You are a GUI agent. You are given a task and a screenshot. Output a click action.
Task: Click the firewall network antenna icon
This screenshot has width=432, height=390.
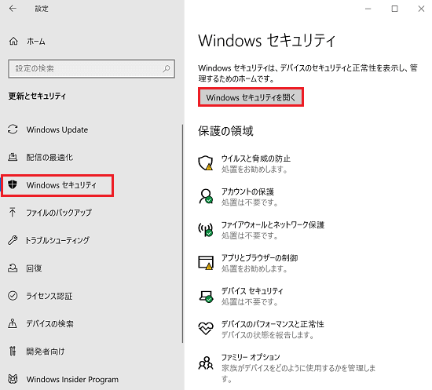206,230
